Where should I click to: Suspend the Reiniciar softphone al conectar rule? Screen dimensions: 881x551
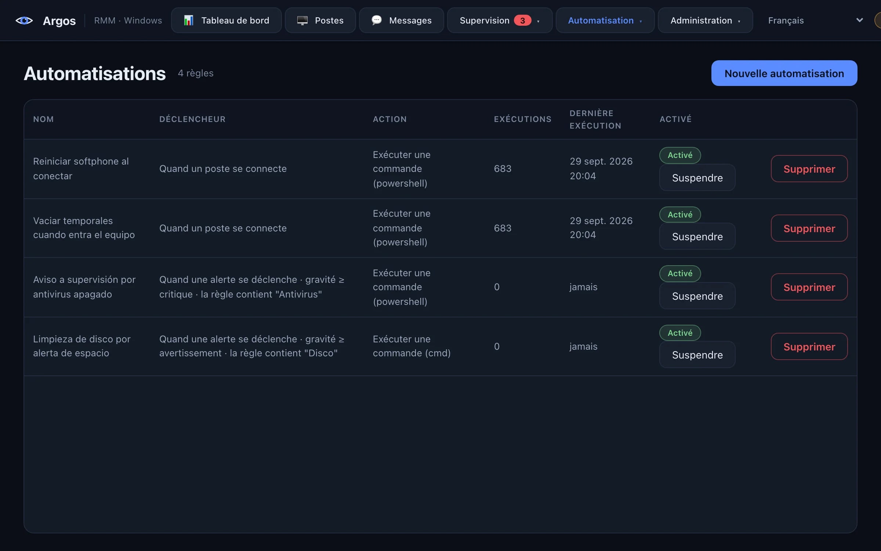coord(697,178)
